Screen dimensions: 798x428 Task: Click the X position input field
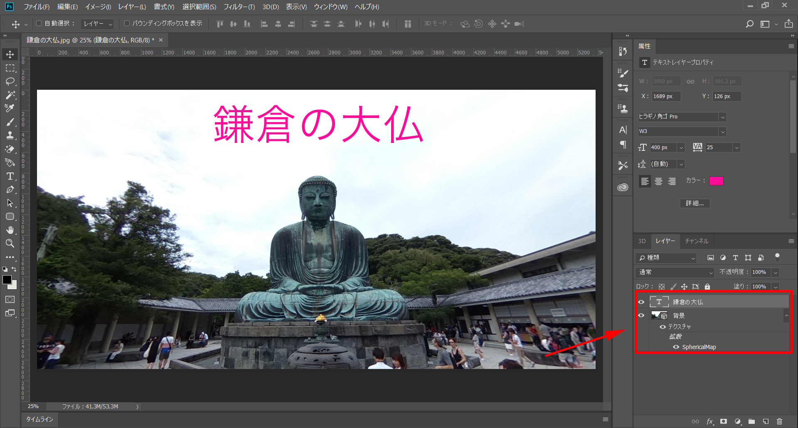point(665,96)
